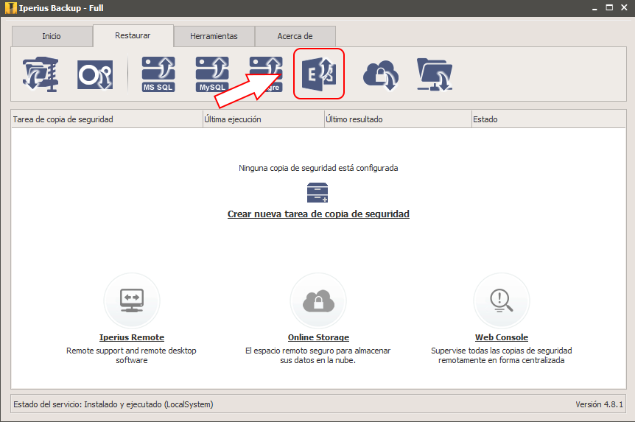
Task: Click the Iperius Backup title bar logo
Action: (x=11, y=8)
